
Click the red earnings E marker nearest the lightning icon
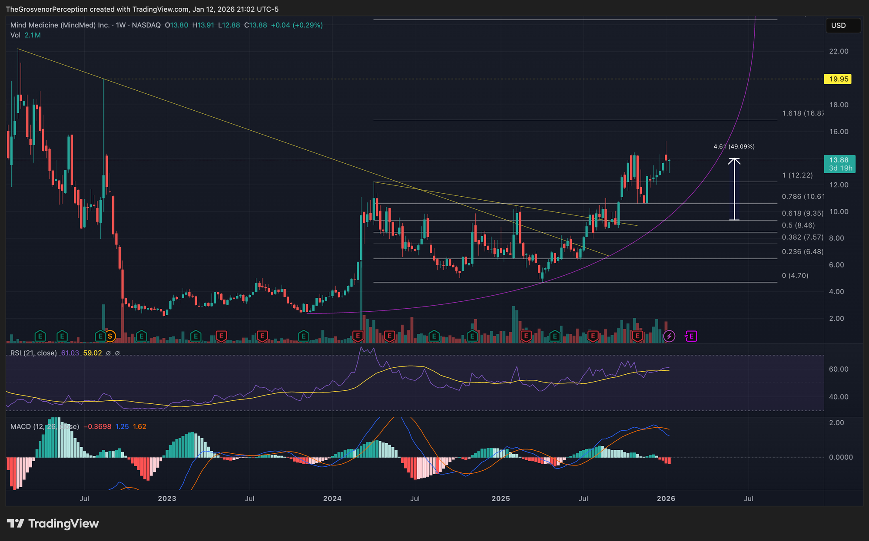click(637, 336)
